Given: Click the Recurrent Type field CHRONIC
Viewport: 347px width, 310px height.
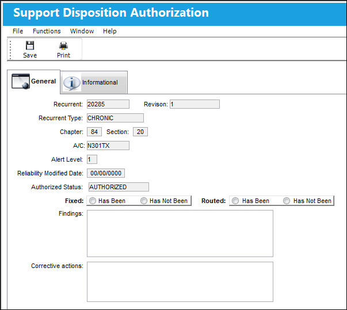Looking at the screenshot, I should (115, 118).
